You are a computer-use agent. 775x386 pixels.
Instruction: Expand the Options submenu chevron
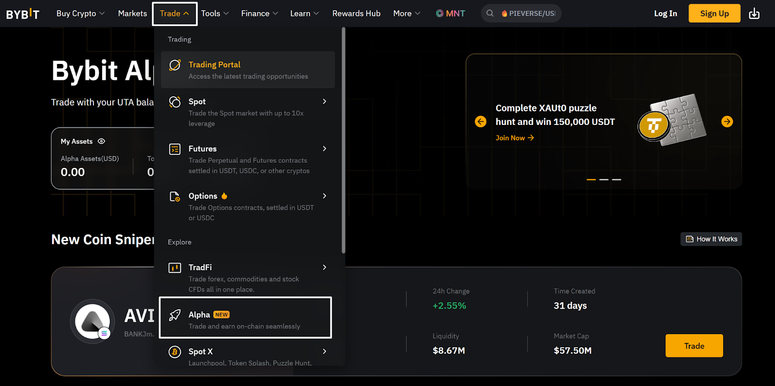coord(325,196)
